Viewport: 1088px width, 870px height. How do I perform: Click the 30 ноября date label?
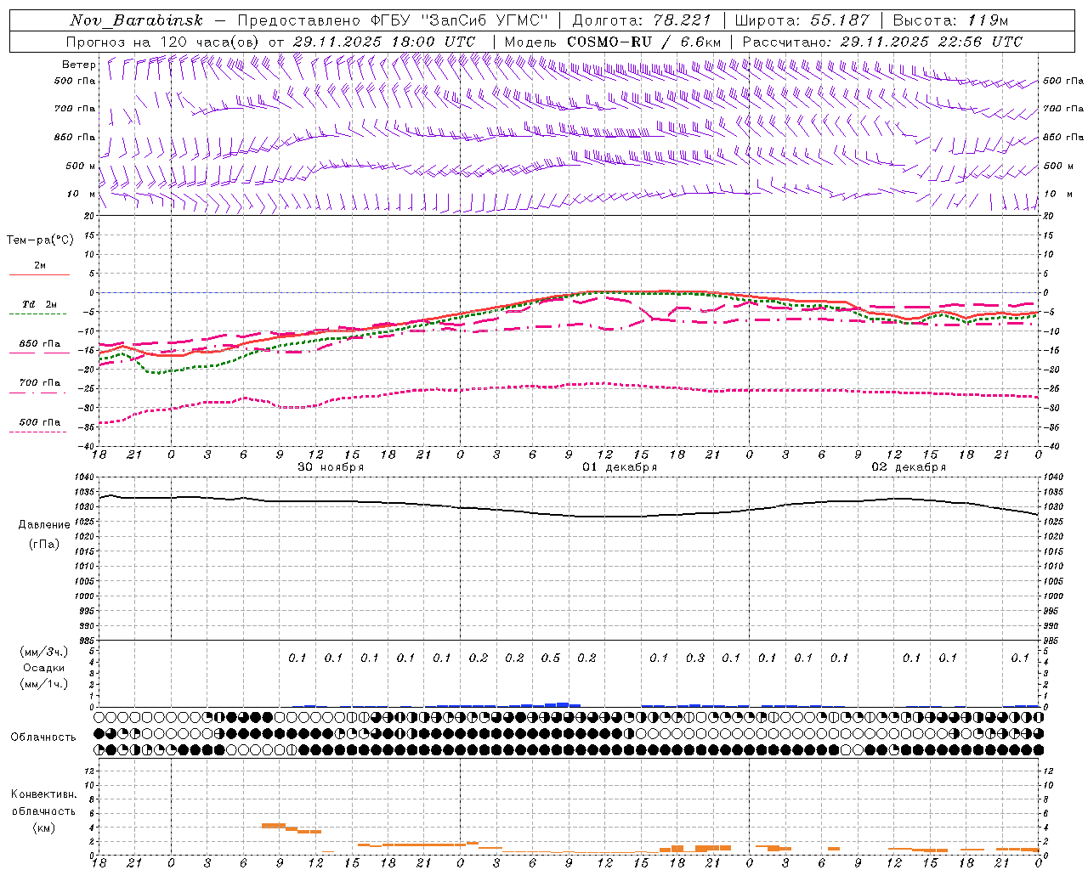[331, 467]
